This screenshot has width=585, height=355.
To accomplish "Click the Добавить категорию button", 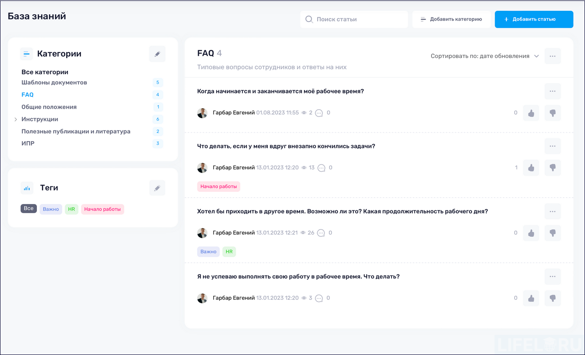I will (451, 19).
